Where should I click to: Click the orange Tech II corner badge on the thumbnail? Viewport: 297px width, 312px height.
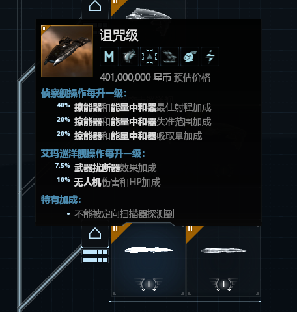(45, 29)
